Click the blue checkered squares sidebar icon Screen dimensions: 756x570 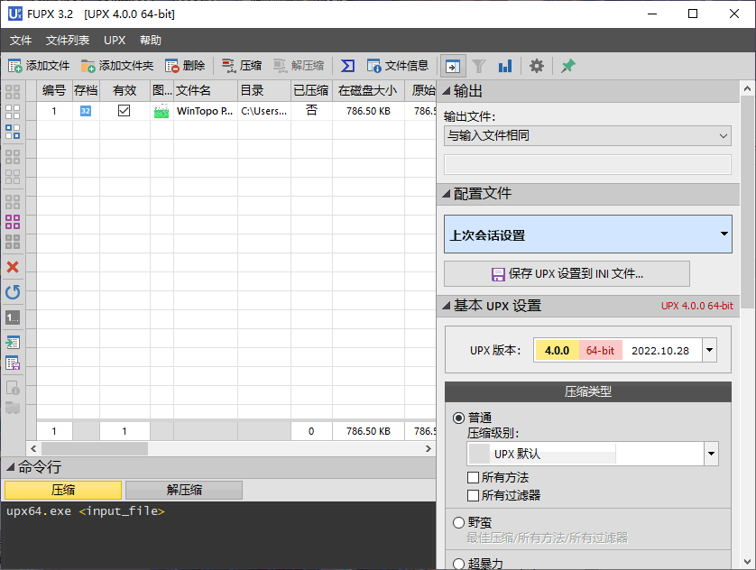click(13, 132)
